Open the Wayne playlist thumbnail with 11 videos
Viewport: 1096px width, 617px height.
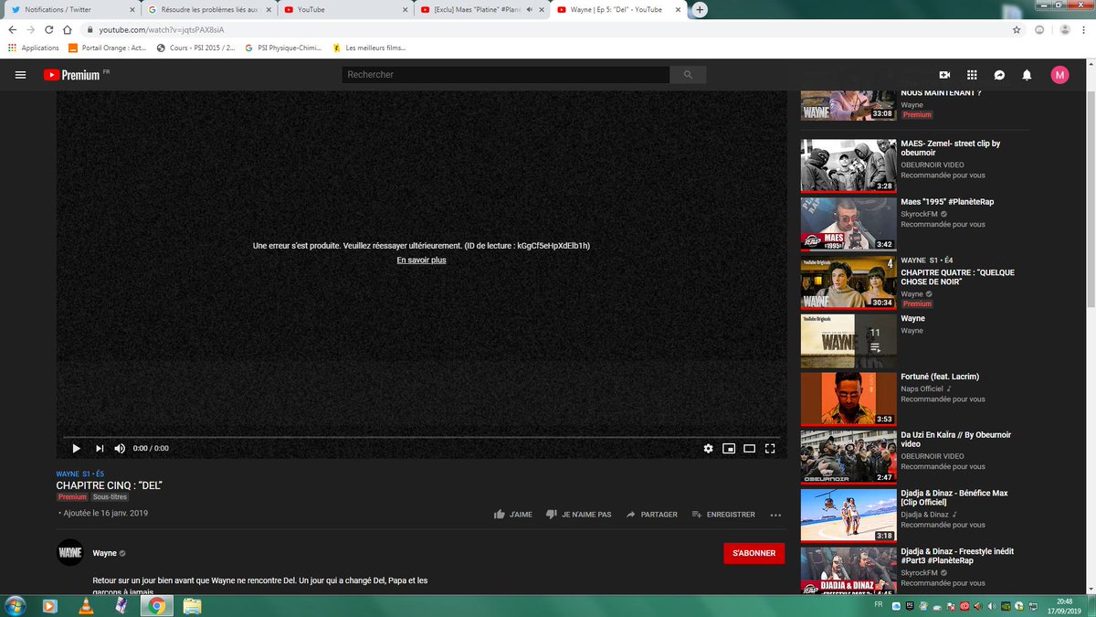pyautogui.click(x=848, y=340)
